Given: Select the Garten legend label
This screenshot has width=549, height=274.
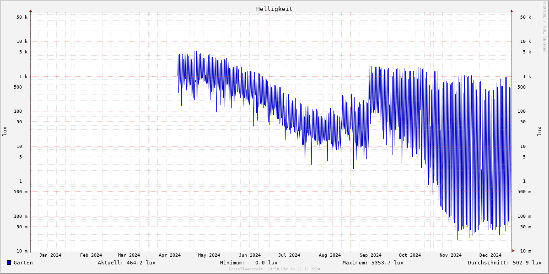Looking at the screenshot, I should pos(23,263).
